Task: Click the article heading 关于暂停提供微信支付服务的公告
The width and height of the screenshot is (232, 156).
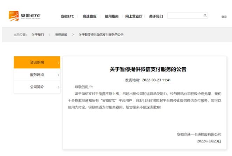Action: point(148,69)
